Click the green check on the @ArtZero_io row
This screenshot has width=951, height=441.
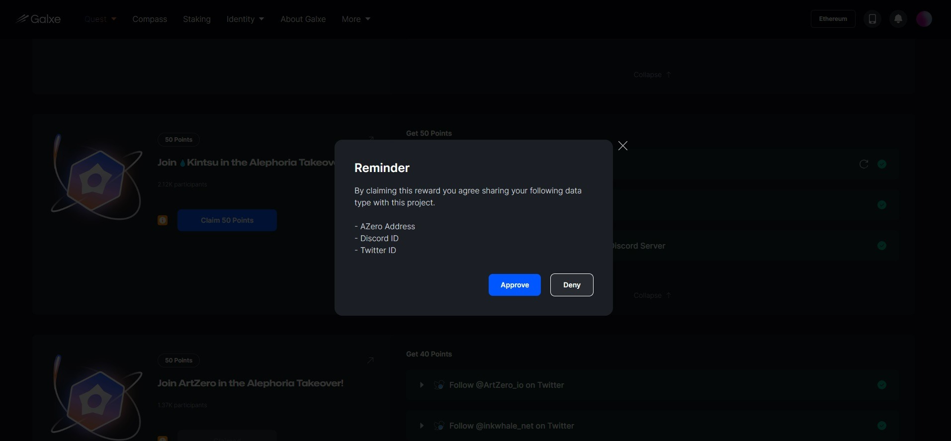point(882,385)
